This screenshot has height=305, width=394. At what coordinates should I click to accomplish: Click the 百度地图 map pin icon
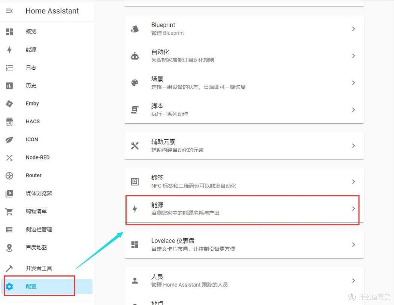click(9, 248)
